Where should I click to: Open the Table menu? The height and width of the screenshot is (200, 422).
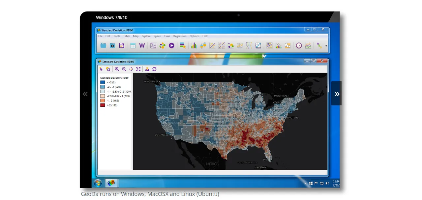(x=127, y=36)
